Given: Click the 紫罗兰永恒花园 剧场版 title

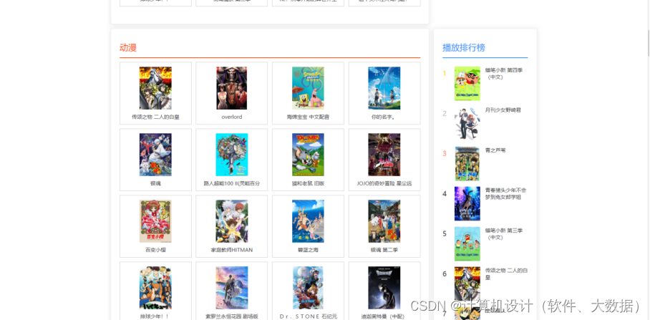Looking at the screenshot, I should tap(232, 316).
